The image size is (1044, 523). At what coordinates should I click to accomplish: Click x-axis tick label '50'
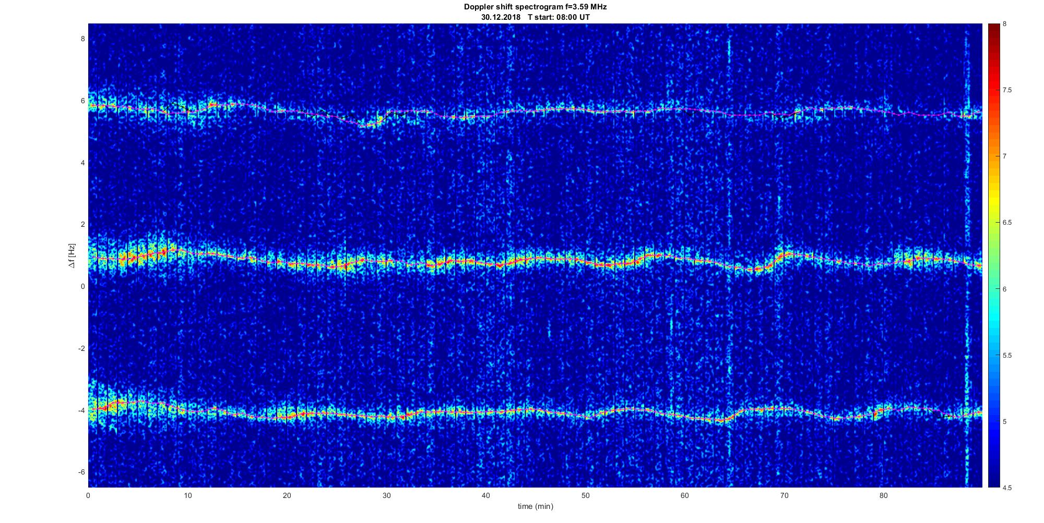click(585, 496)
